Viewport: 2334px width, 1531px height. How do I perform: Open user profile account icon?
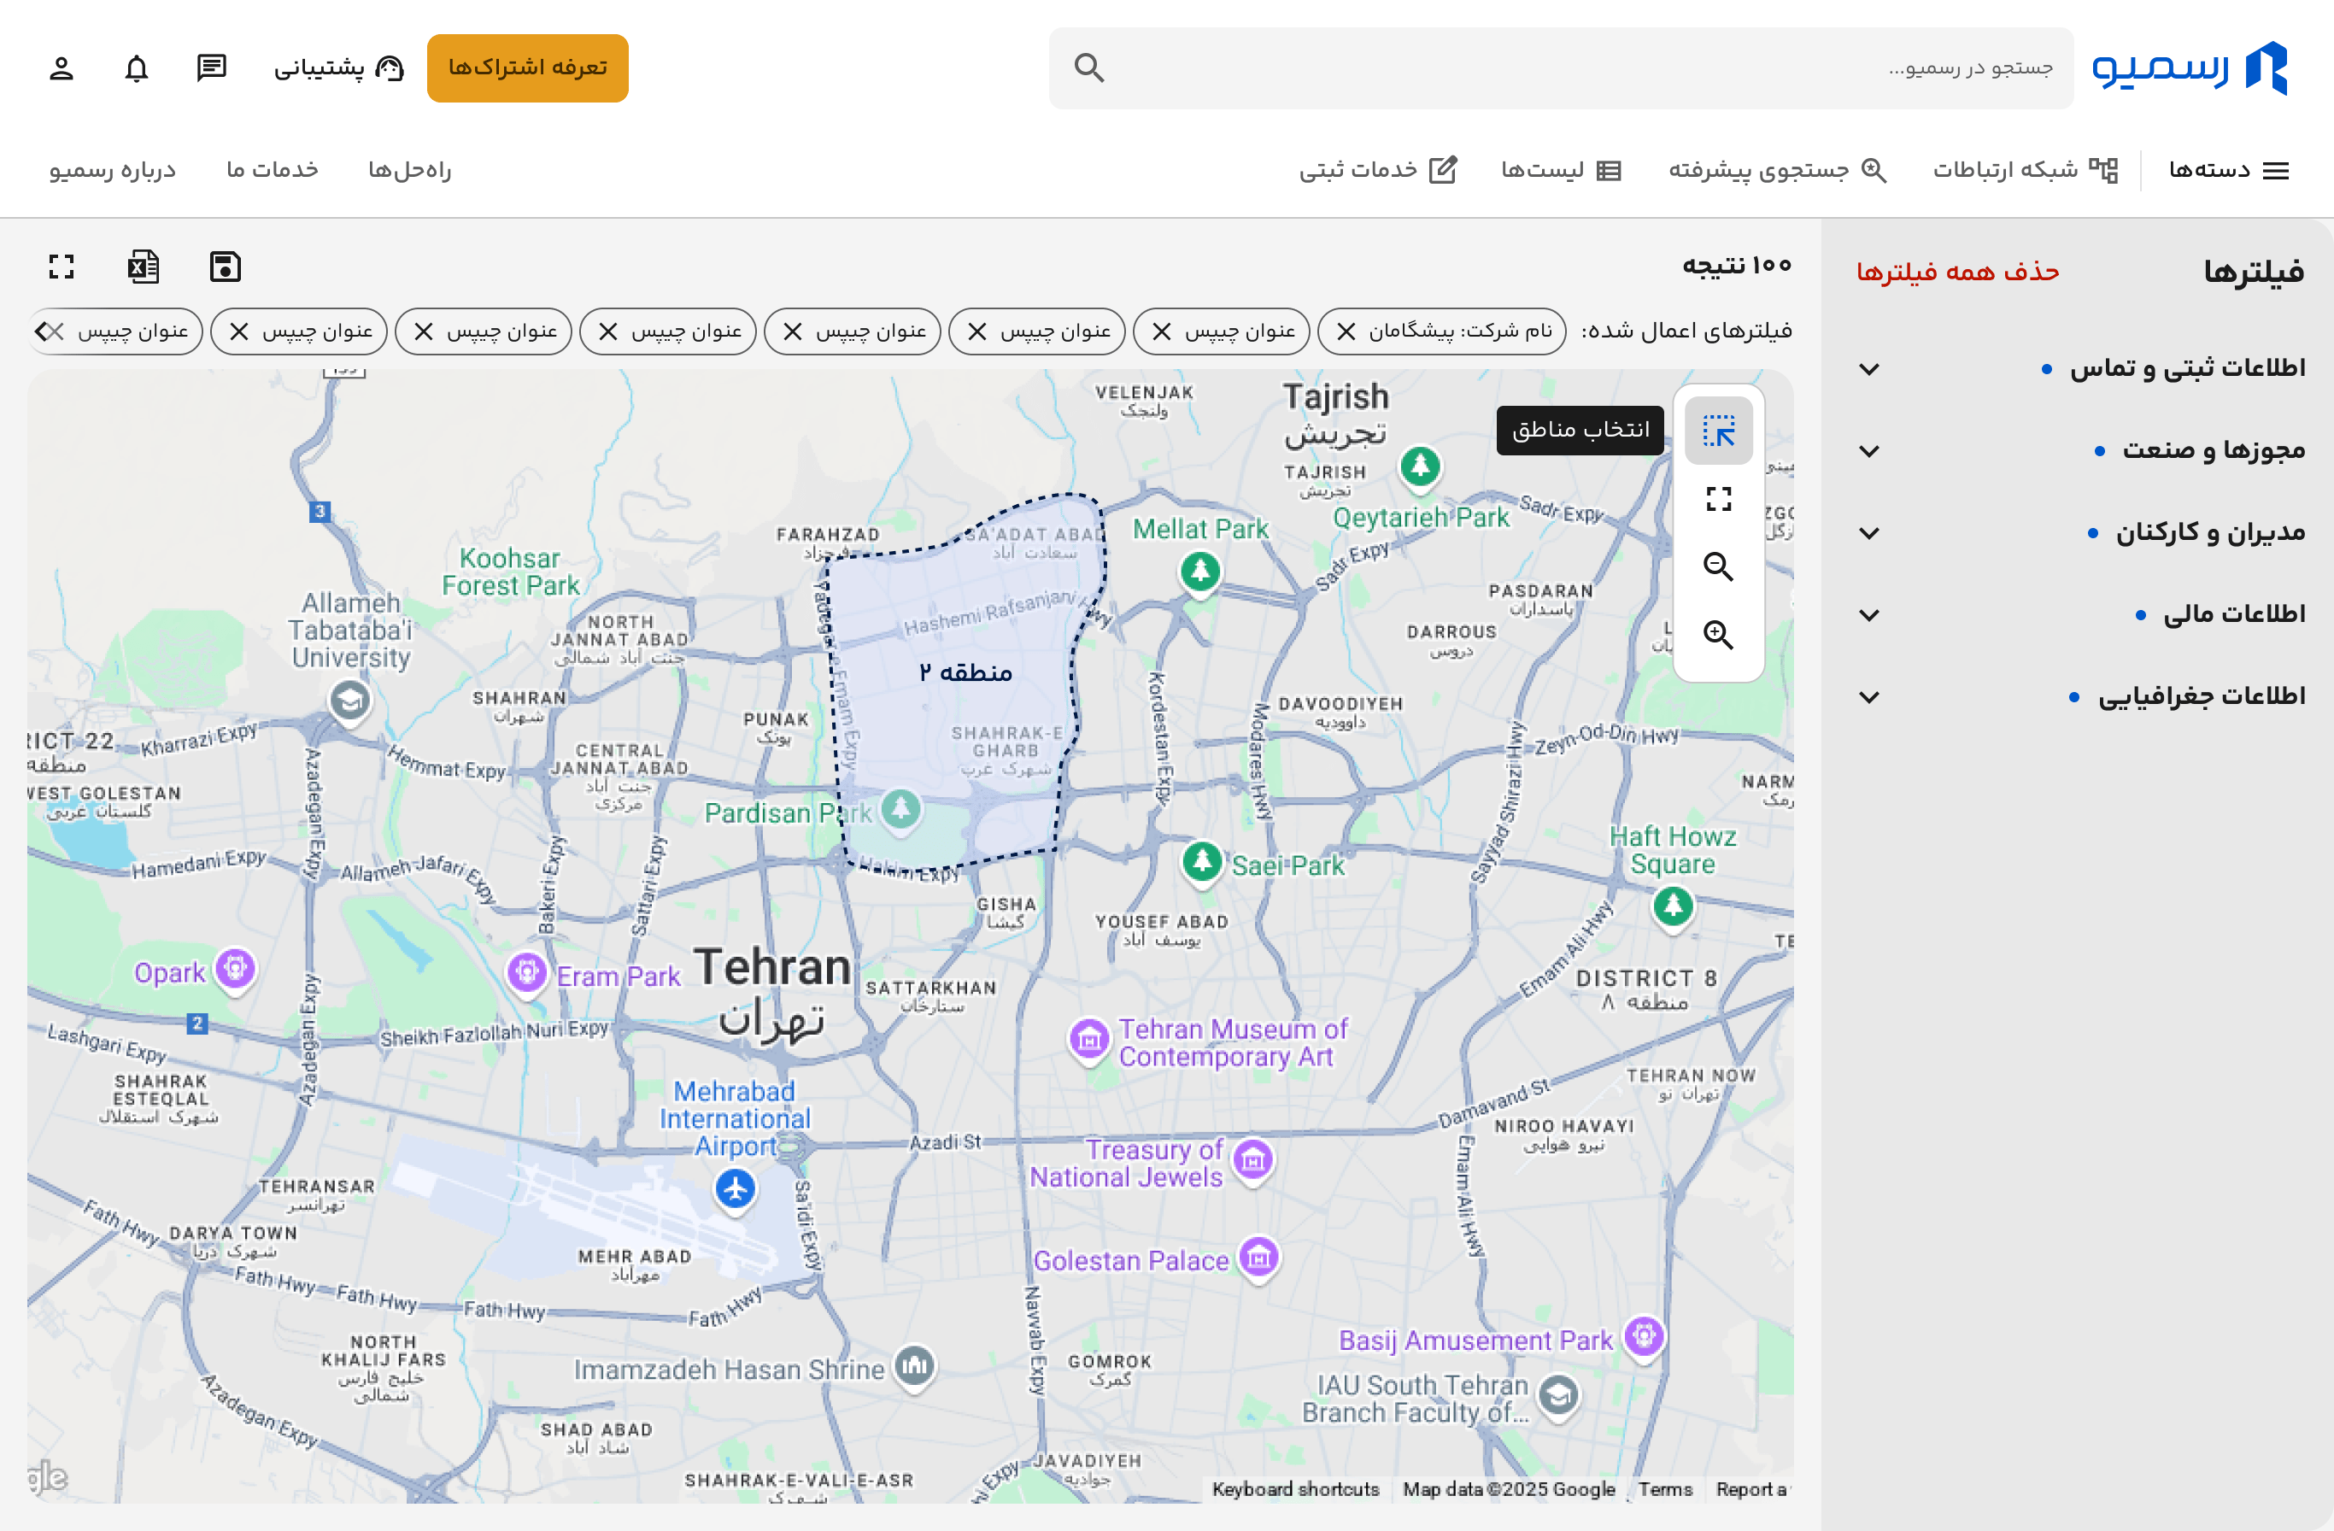click(x=61, y=67)
